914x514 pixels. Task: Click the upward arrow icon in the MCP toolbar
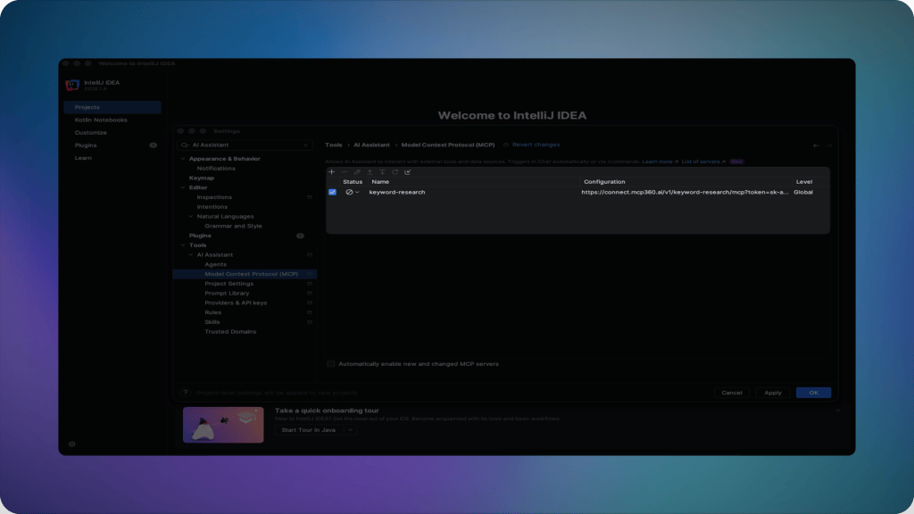pyautogui.click(x=370, y=172)
